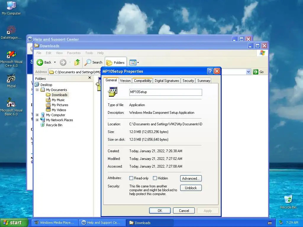
Task: Click OK in Properties dialog
Action: click(160, 210)
